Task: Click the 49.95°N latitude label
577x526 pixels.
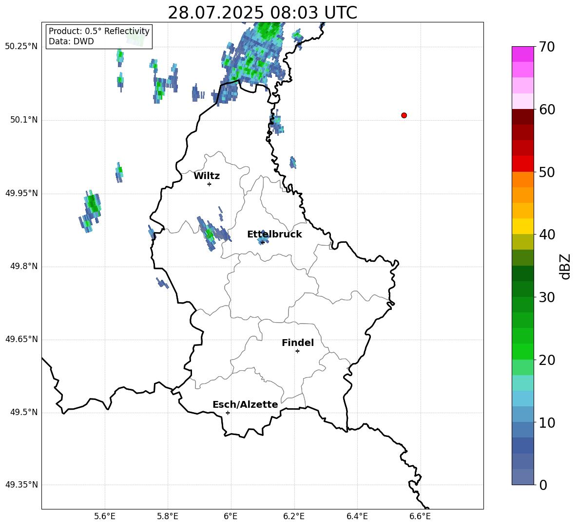Action: coord(21,193)
